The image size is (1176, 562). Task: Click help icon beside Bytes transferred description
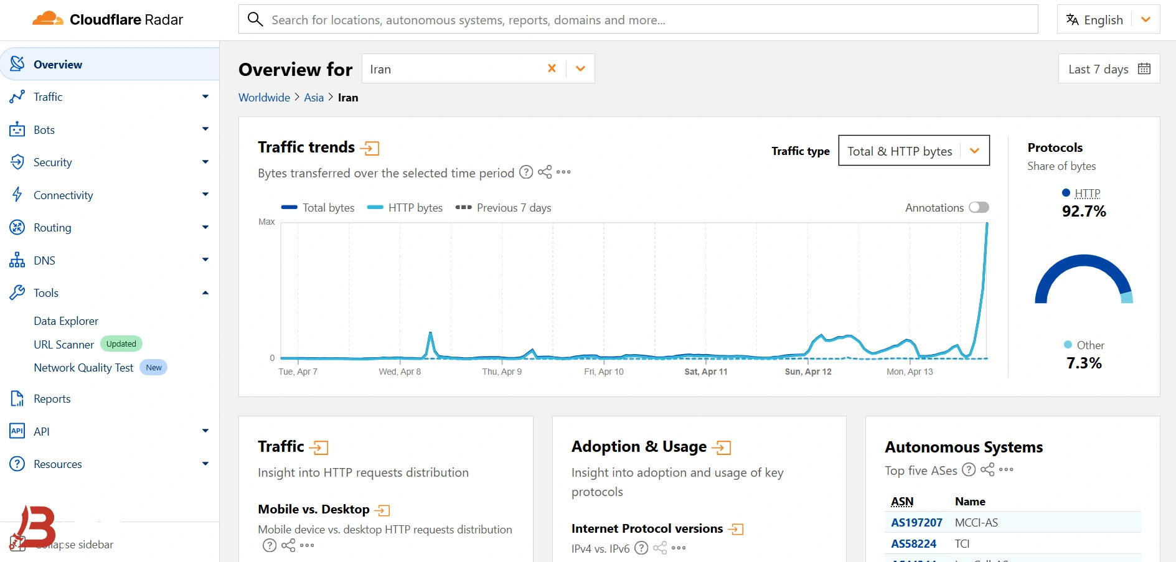point(526,172)
